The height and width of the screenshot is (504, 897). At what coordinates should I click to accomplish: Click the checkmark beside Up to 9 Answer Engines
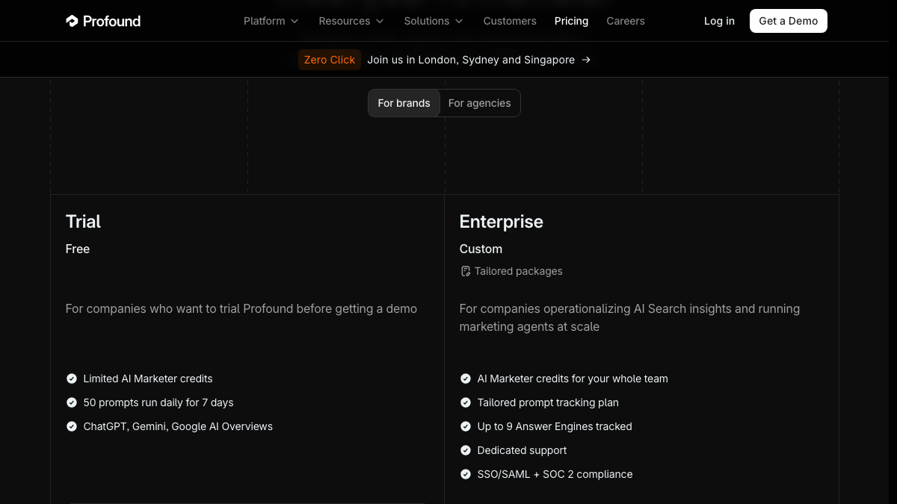coord(465,426)
